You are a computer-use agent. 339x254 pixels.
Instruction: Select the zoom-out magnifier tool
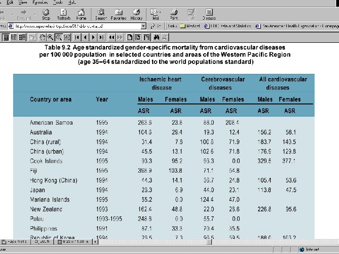click(58, 37)
